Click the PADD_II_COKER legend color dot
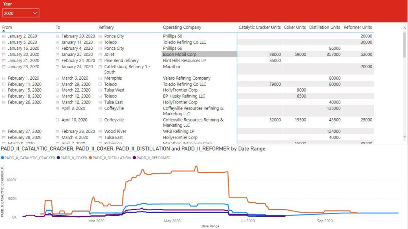 pos(58,158)
